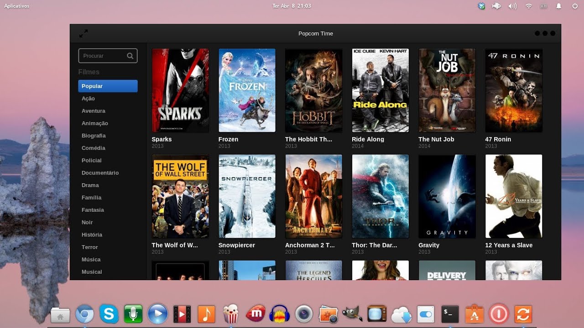Image resolution: width=584 pixels, height=328 pixels.
Task: Open the blue play media player dock icon
Action: (x=157, y=314)
